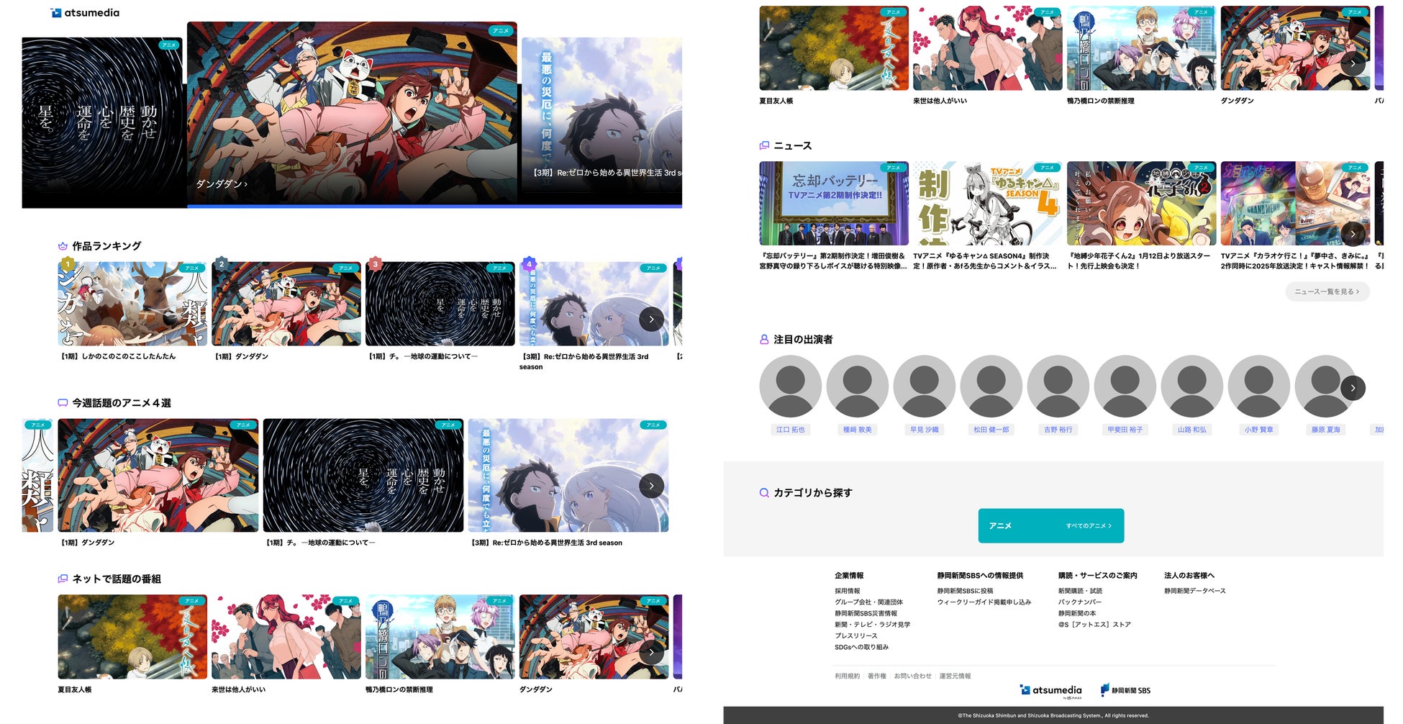Open the Re:ゼロ 3rd season slide in the hero carousel
The width and height of the screenshot is (1403, 724).
click(601, 121)
